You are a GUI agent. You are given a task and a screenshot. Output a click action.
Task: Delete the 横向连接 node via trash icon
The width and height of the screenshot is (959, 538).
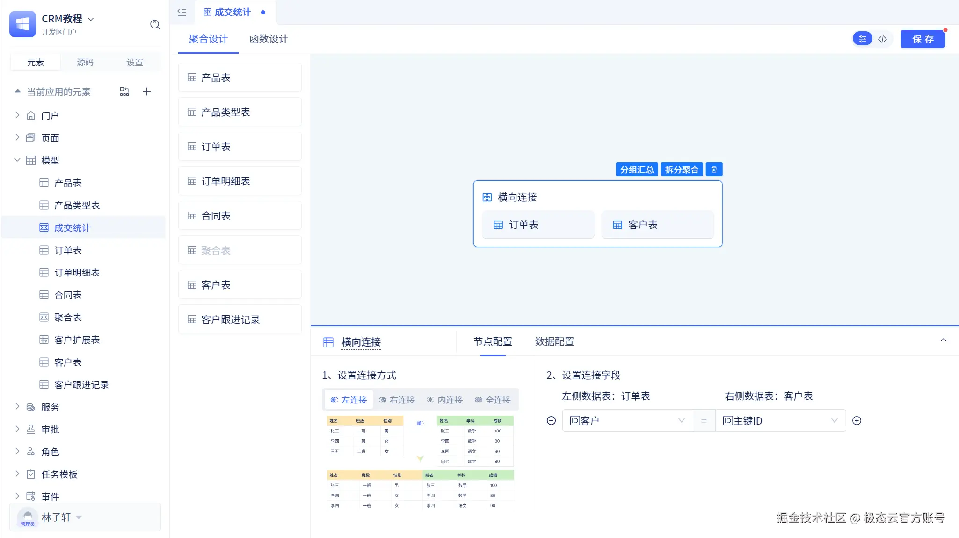pyautogui.click(x=714, y=170)
